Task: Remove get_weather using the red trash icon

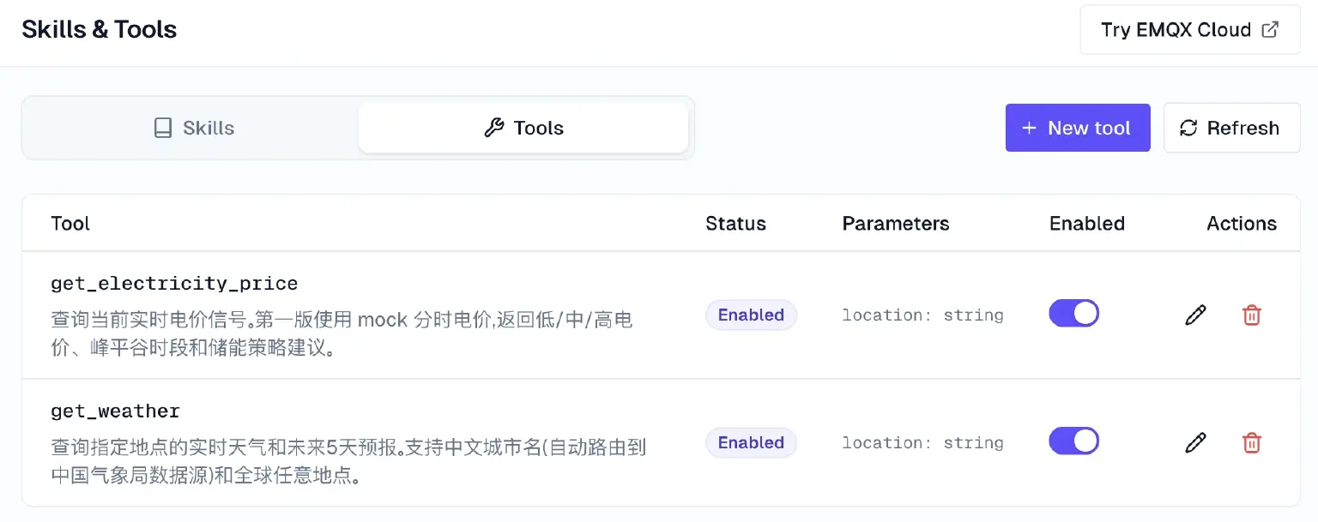Action: [x=1252, y=442]
